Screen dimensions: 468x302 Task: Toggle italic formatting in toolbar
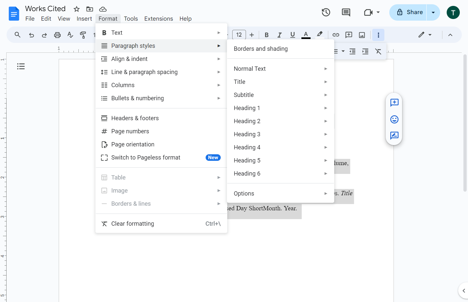point(279,35)
